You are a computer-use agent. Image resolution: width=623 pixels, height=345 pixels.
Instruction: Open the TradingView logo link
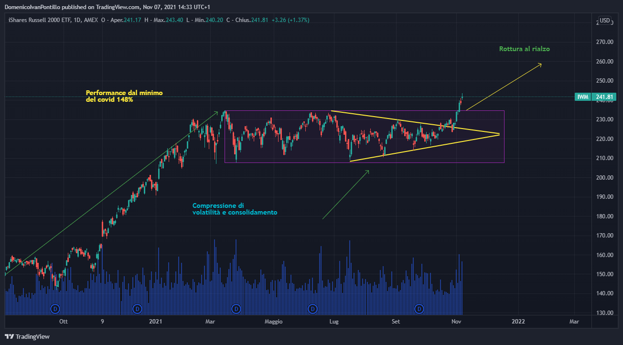coord(27,336)
